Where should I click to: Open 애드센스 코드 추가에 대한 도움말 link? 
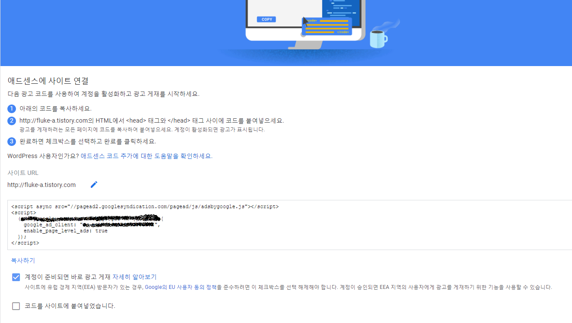(146, 156)
